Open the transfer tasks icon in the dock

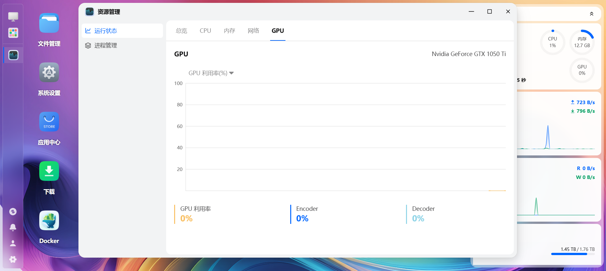(x=13, y=211)
